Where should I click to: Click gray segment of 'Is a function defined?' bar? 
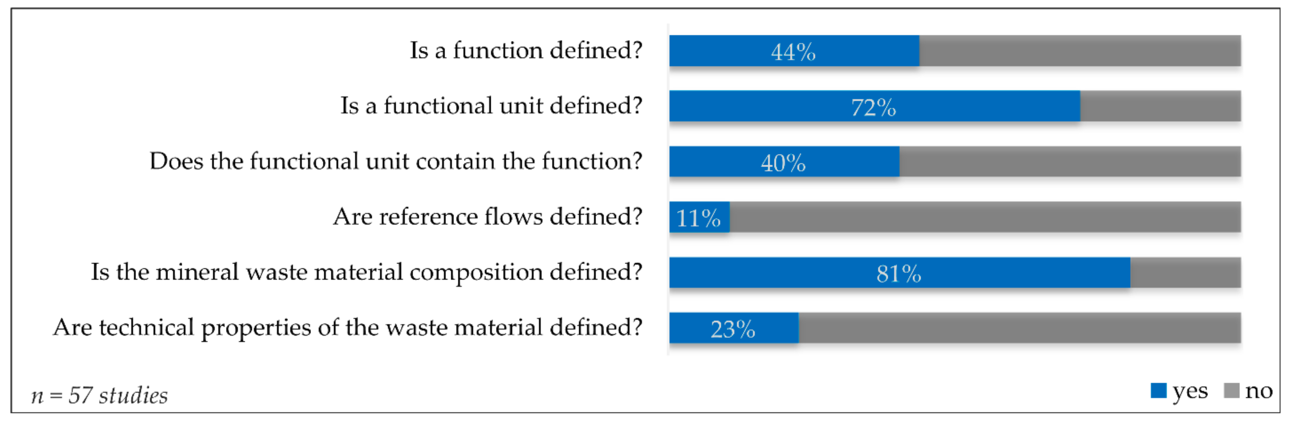[x=1080, y=51]
